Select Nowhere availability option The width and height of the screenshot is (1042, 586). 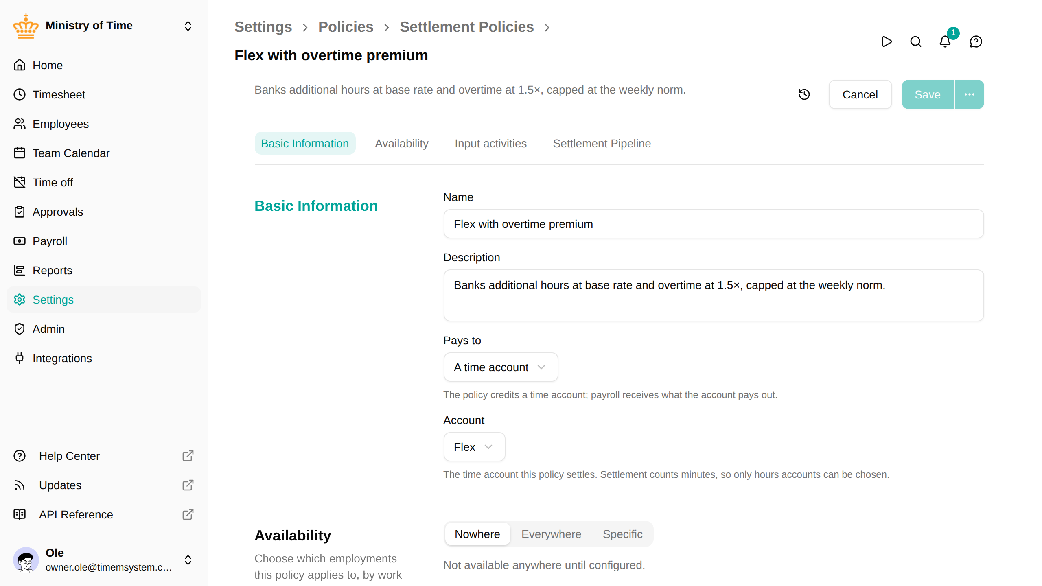pos(477,534)
